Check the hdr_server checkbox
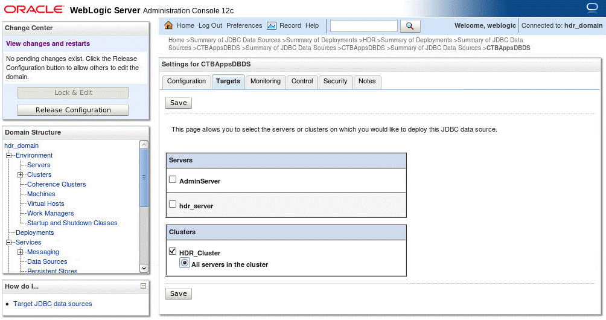Image resolution: width=606 pixels, height=320 pixels. point(173,204)
